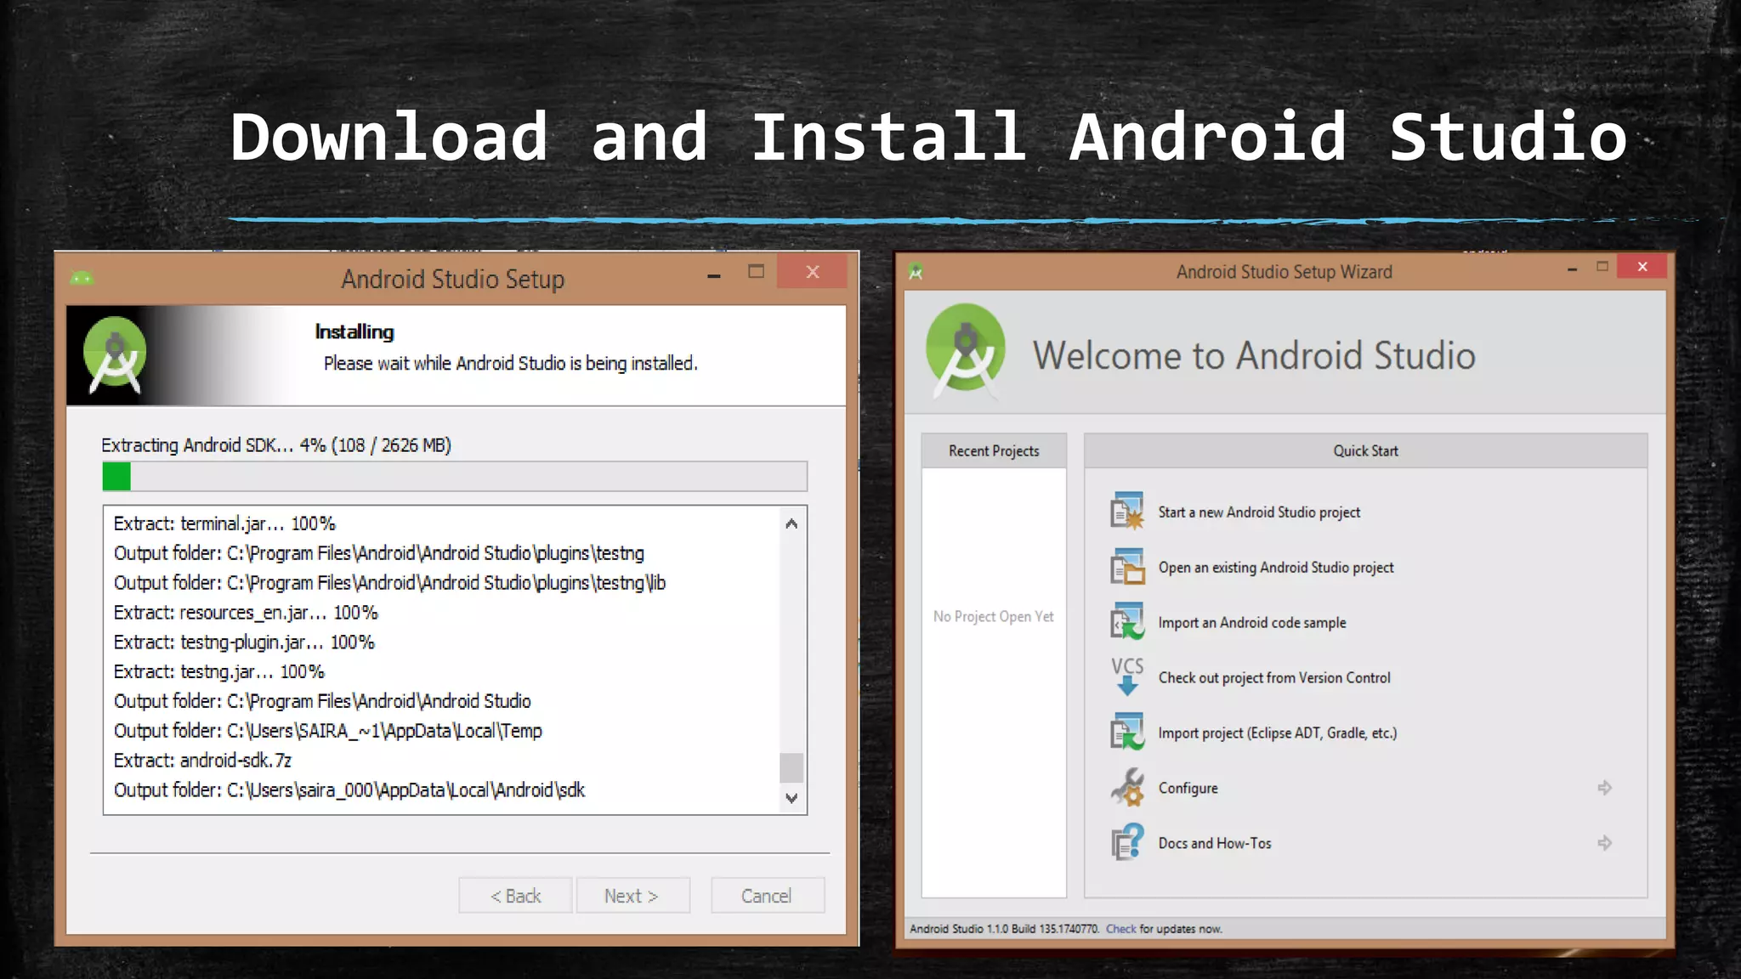This screenshot has width=1741, height=979.
Task: Select Import an Android code sample
Action: 1252,623
